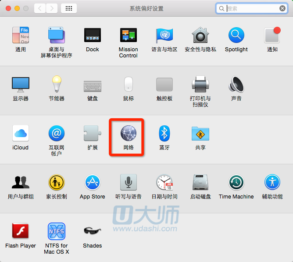The image size is (293, 262).
Task: Clear the search field with the X button
Action: click(x=282, y=8)
